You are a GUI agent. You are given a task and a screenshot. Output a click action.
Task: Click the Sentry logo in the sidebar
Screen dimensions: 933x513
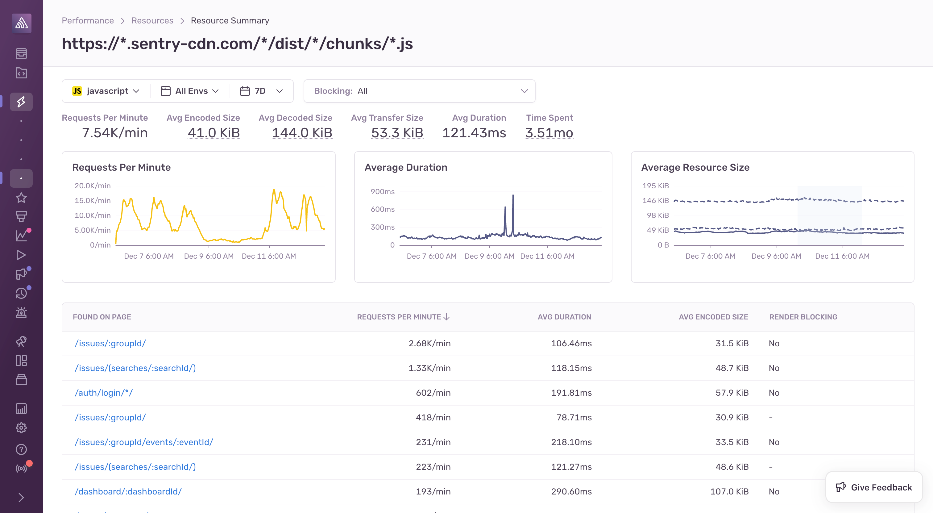pos(21,23)
